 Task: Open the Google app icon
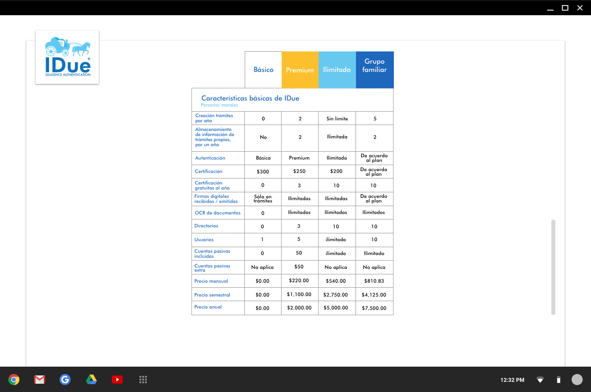pyautogui.click(x=65, y=380)
